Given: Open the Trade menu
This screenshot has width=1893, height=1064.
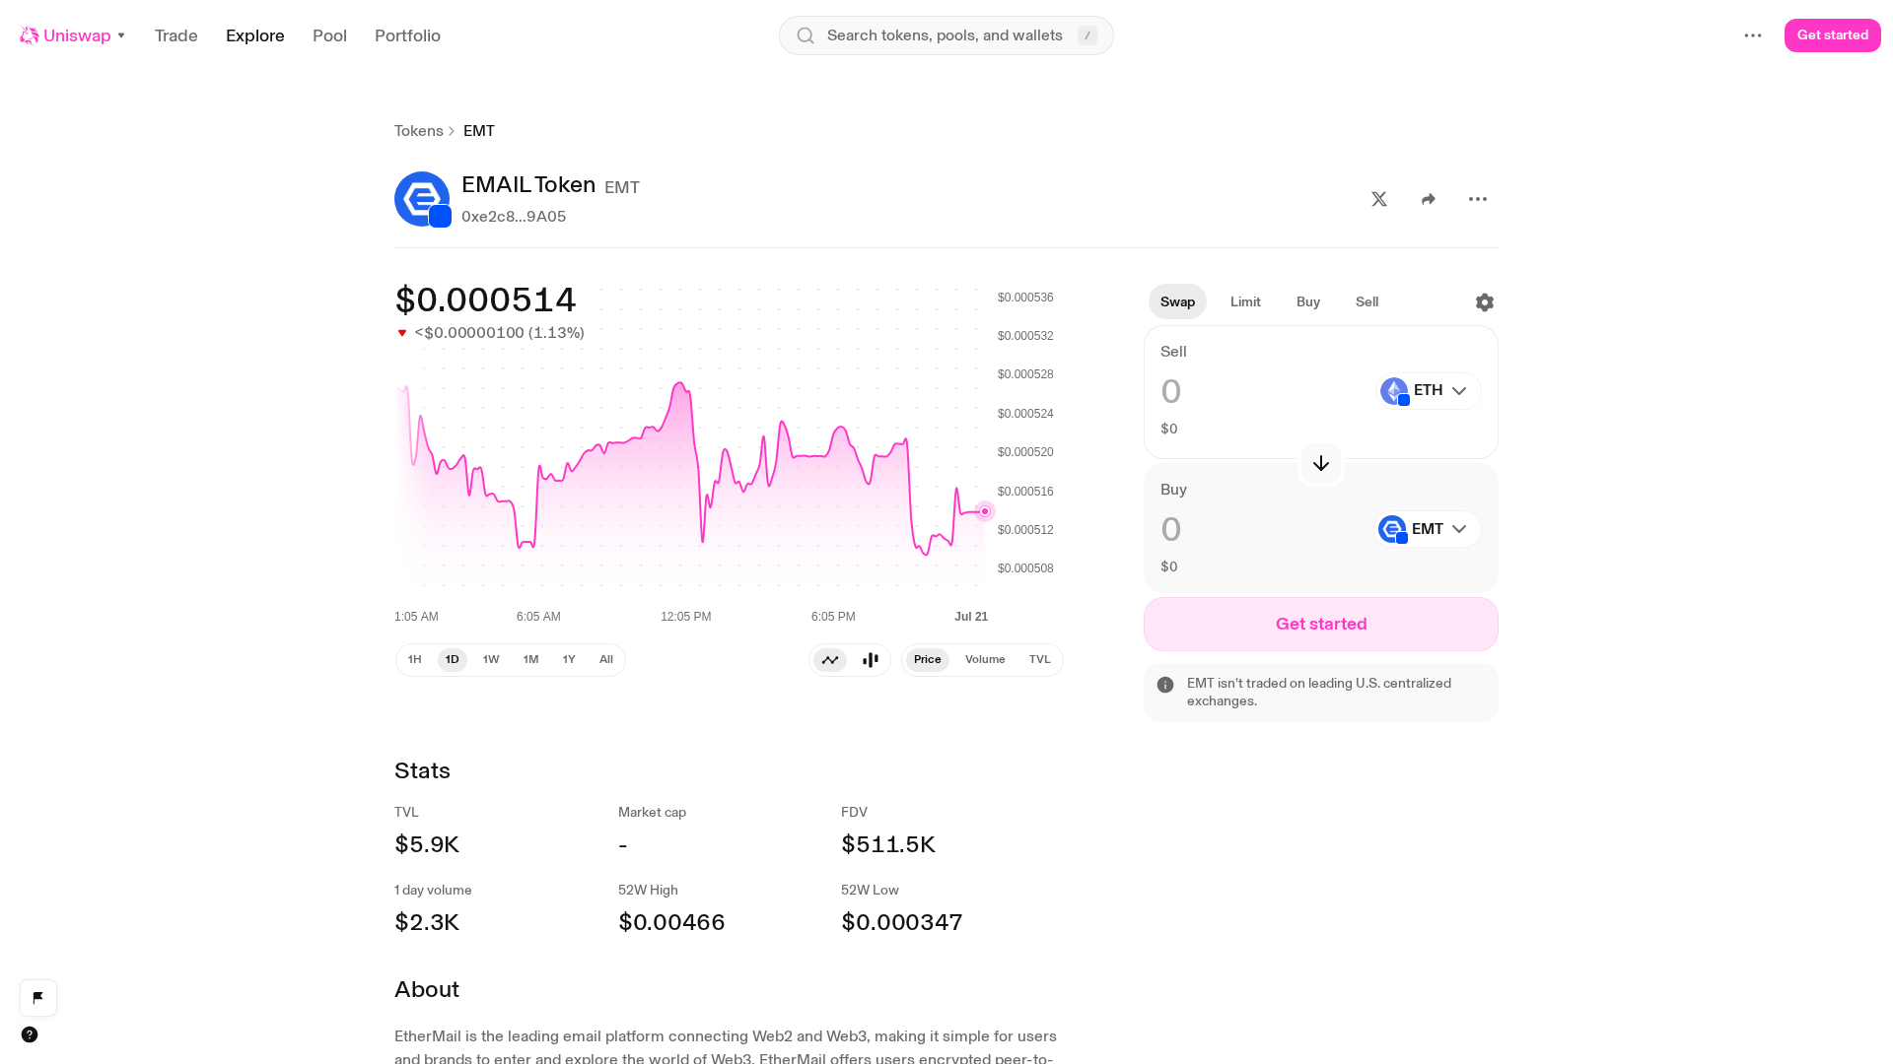Looking at the screenshot, I should (176, 35).
